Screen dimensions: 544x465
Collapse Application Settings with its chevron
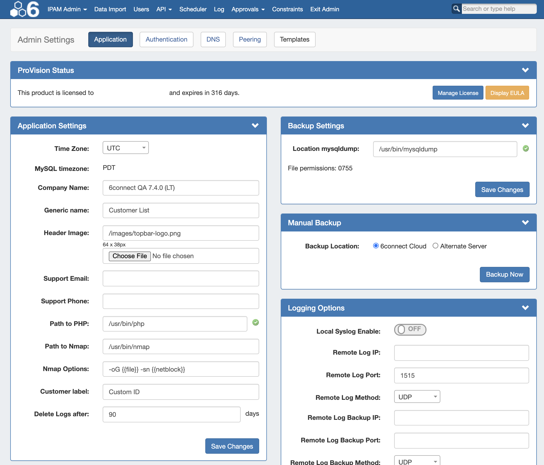point(255,125)
